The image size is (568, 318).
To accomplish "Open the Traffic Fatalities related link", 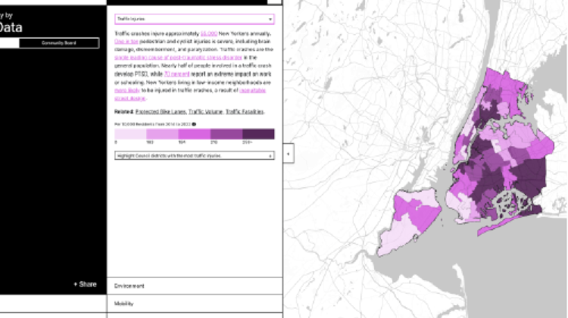I will 244,111.
